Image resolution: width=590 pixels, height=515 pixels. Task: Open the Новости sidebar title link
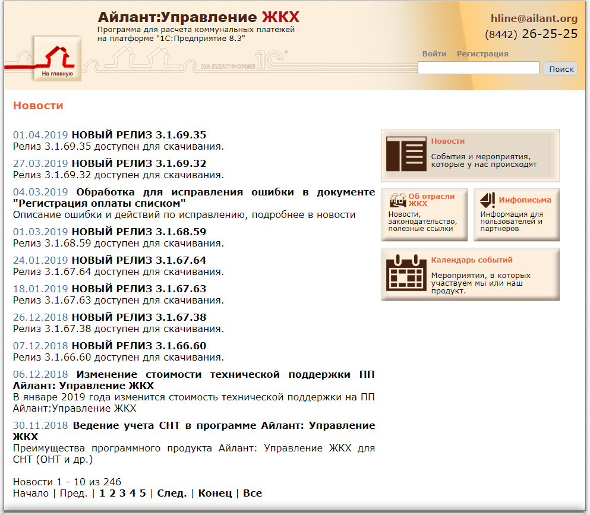point(448,141)
